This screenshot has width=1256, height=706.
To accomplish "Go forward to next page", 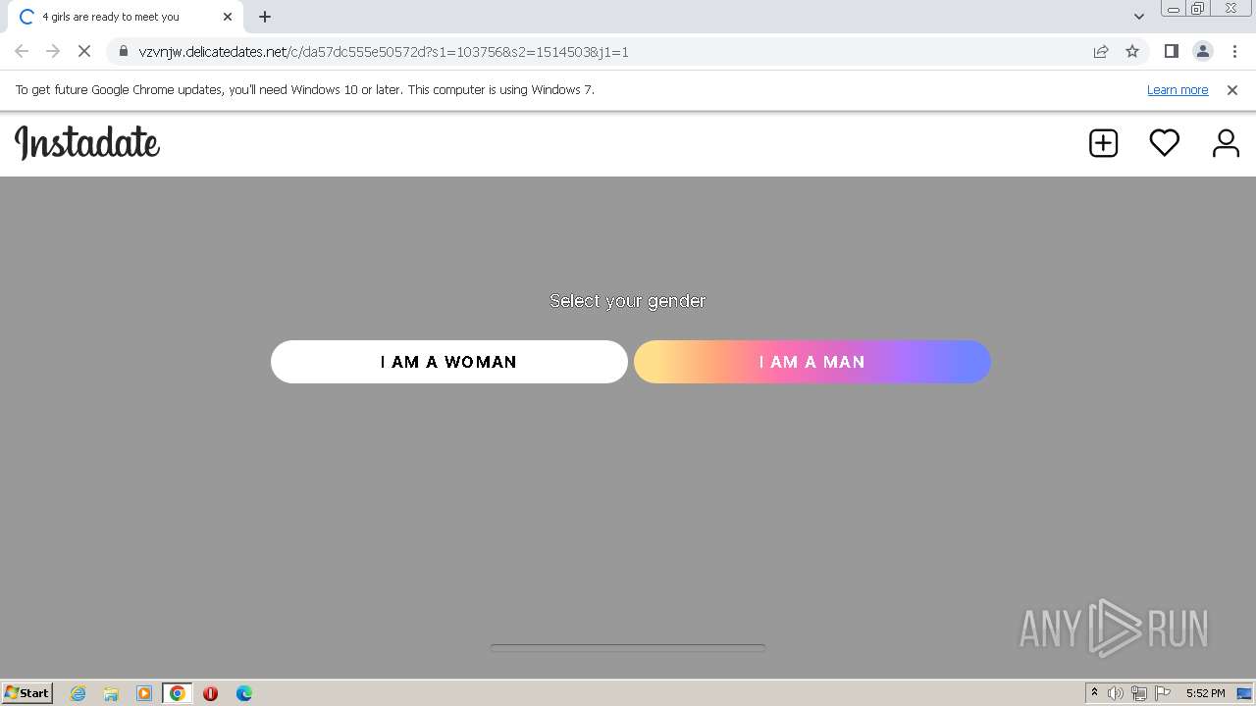I will pos(53,51).
